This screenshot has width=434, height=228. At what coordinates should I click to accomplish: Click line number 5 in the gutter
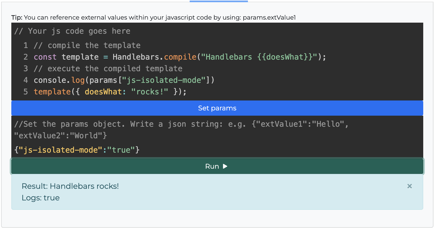pos(26,92)
